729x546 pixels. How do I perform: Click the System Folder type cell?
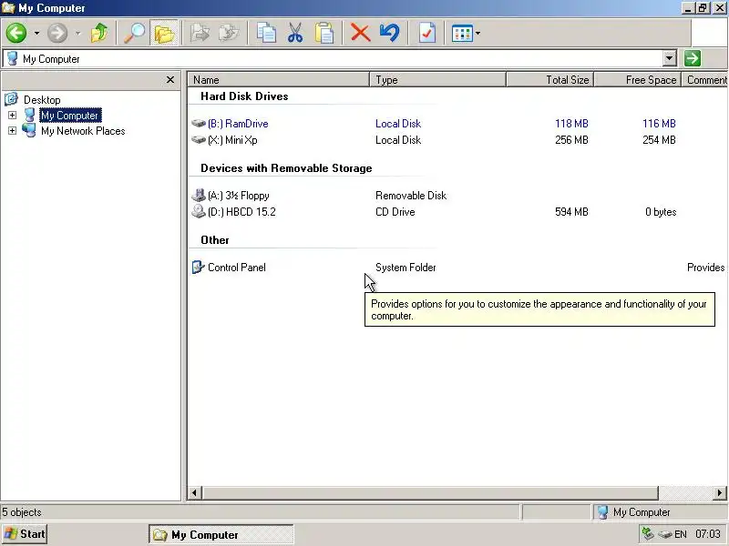click(x=406, y=268)
